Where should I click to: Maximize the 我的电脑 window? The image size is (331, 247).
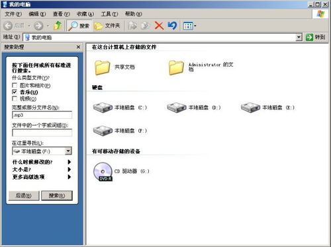pos(318,4)
